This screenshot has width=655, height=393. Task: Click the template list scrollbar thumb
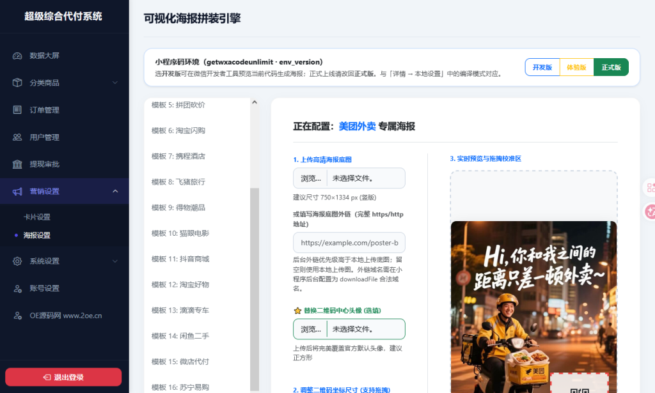coord(255,289)
